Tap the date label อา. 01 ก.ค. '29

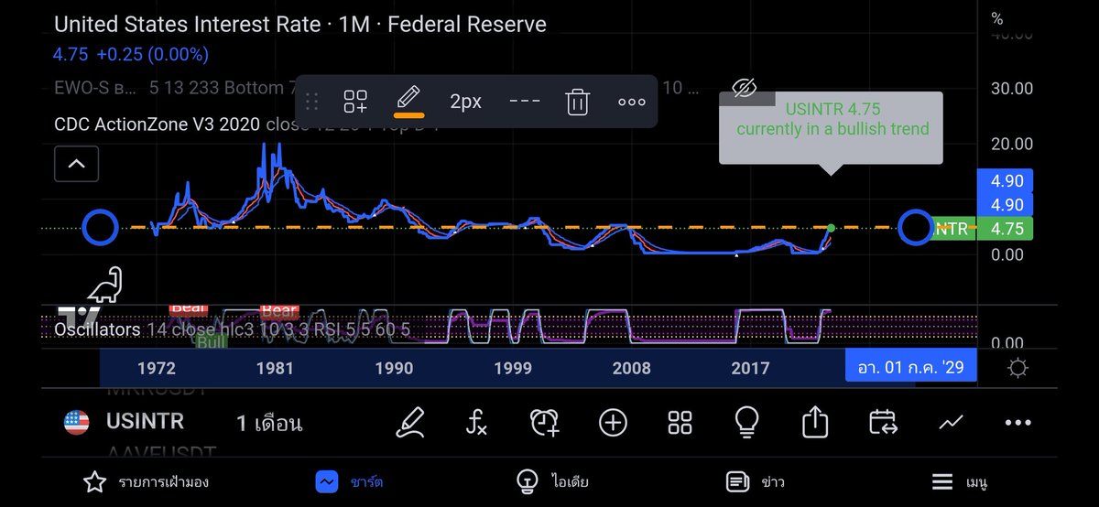(x=910, y=368)
